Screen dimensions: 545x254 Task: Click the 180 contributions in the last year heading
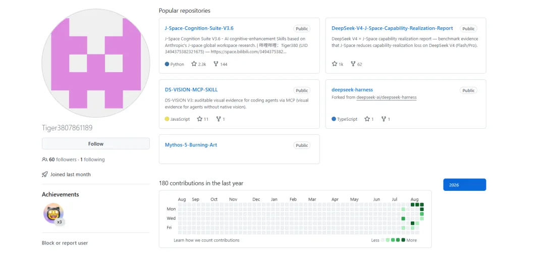pos(201,183)
